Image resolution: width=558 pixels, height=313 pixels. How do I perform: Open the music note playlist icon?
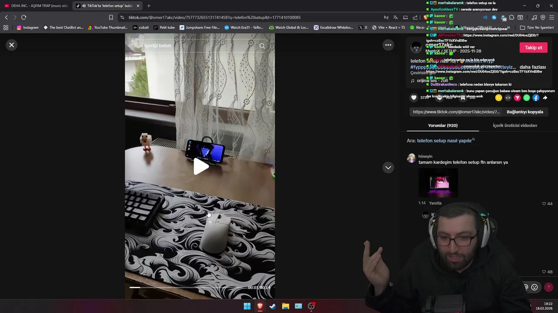tap(534, 17)
